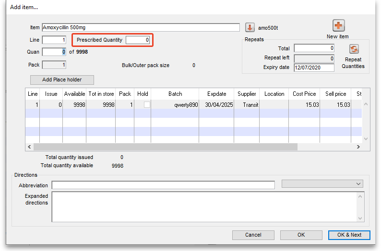Click the table's horizontal scrollbar right arrow
381x251 pixels.
coord(358,147)
